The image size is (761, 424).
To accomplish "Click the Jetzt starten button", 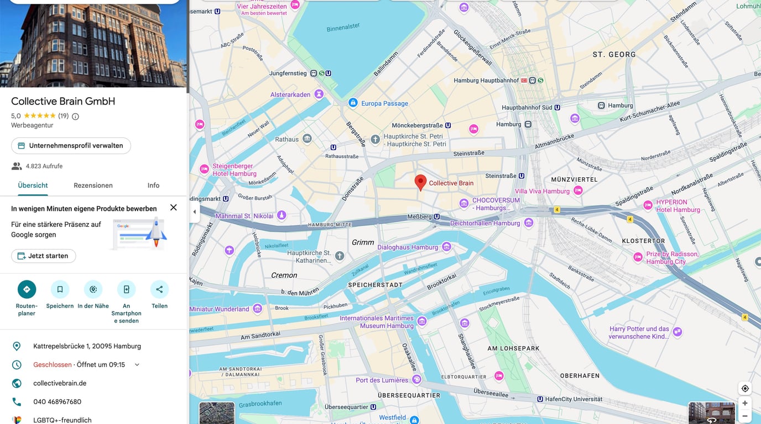I will point(44,256).
